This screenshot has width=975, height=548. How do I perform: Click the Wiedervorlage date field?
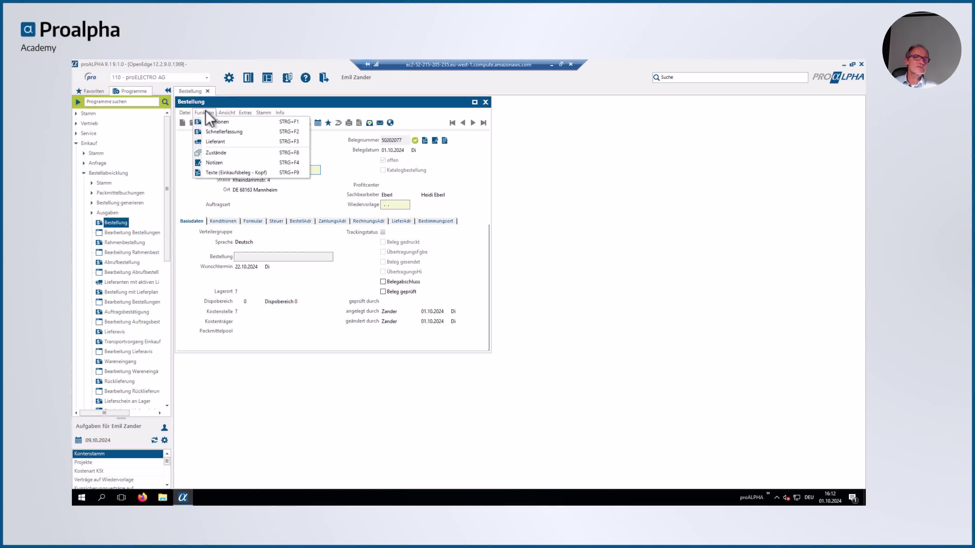coord(395,204)
